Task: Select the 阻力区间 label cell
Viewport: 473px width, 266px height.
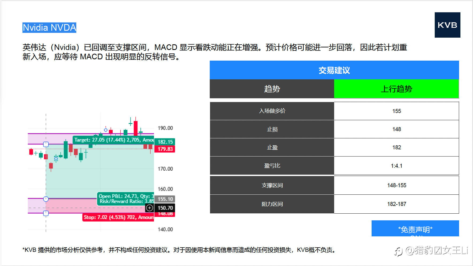Action: (272, 204)
